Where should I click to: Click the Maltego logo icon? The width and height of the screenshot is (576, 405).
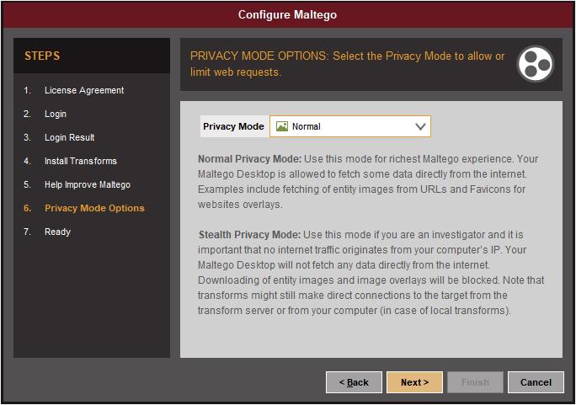pyautogui.click(x=536, y=64)
